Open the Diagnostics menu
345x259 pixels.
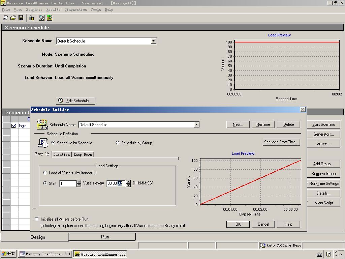(x=75, y=10)
